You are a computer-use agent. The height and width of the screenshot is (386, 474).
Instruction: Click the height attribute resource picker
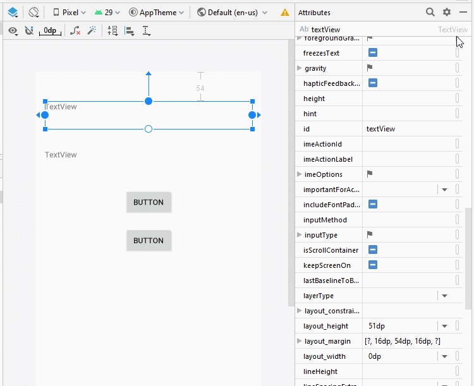coord(457,99)
